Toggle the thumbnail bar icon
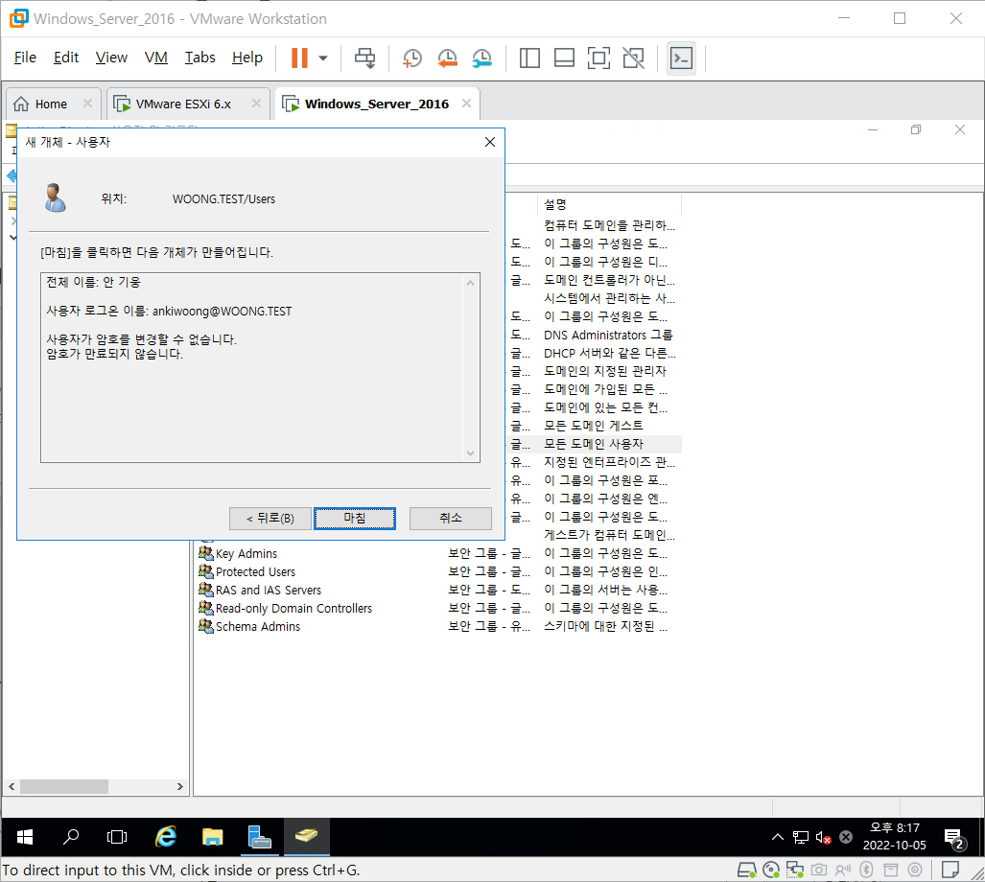Screen dimensions: 985x882 pos(564,58)
